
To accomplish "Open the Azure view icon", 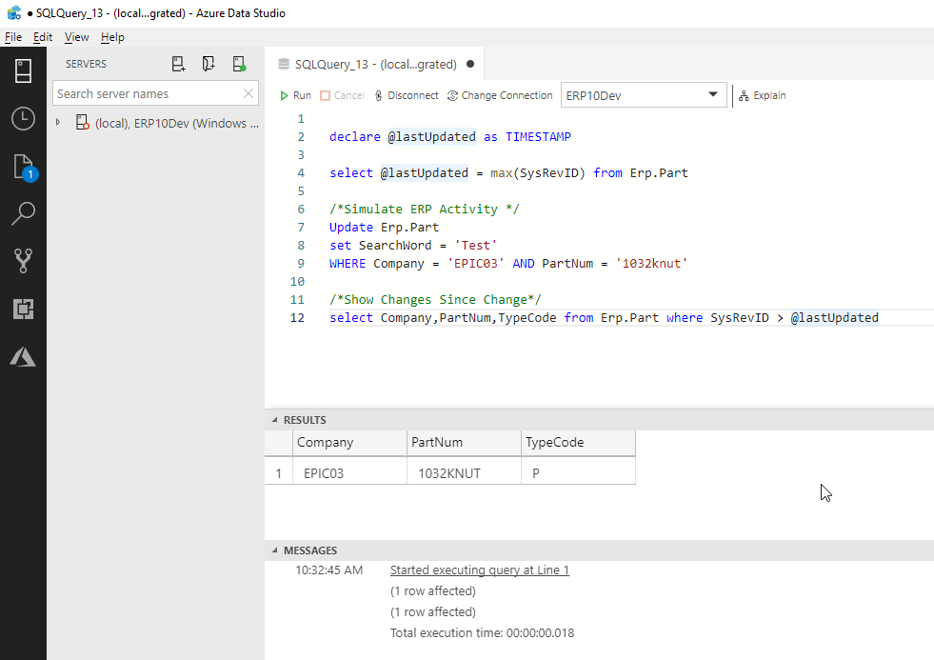I will click(23, 356).
